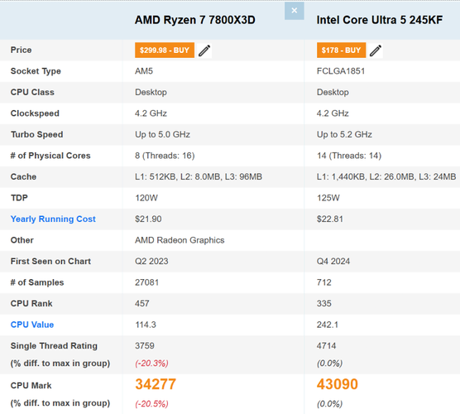Click the 120W TDP value
The width and height of the screenshot is (460, 414).
[146, 198]
